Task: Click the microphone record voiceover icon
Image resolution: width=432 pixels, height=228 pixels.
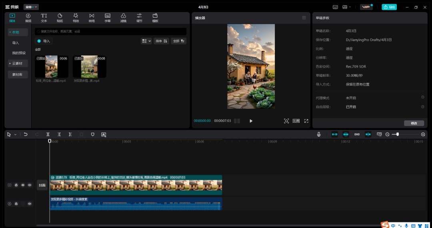Action: coord(319,134)
